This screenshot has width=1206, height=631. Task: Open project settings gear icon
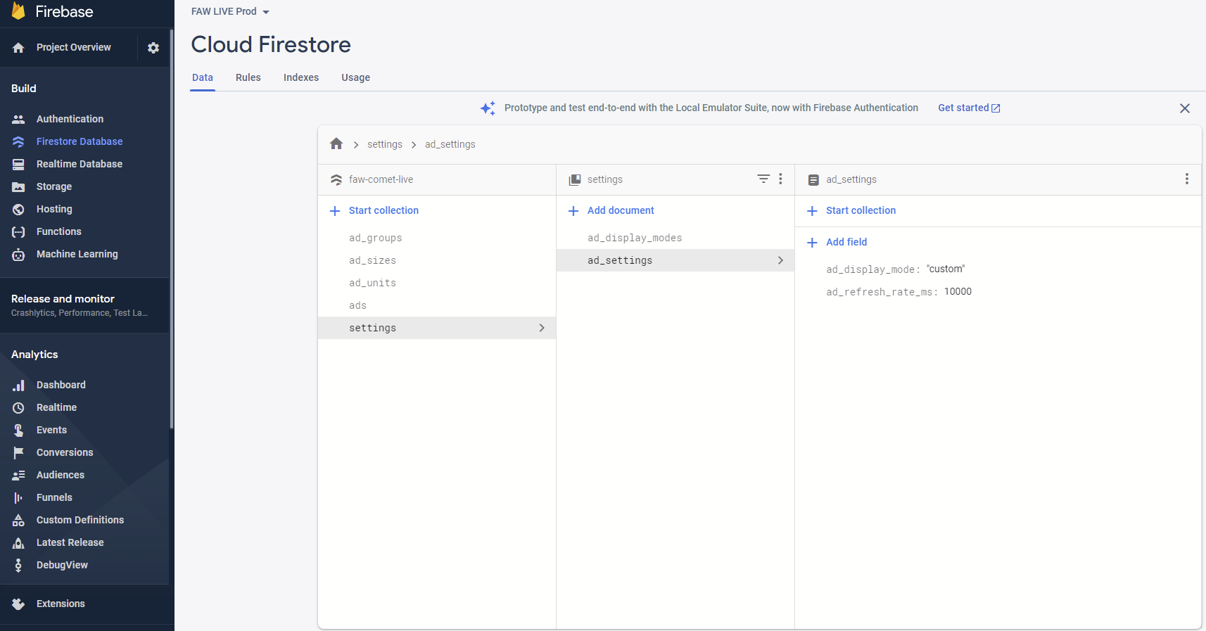(x=153, y=48)
